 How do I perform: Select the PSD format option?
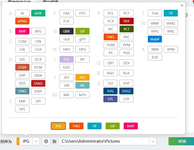pyautogui.click(x=126, y=52)
